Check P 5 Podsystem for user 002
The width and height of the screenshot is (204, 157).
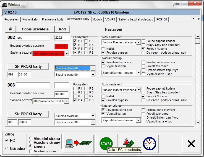tap(86, 41)
